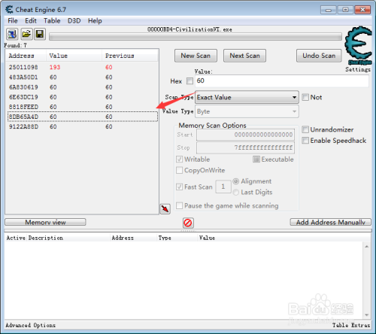Click the red clear list icon
Viewport: 376px width, 334px height.
[x=188, y=223]
